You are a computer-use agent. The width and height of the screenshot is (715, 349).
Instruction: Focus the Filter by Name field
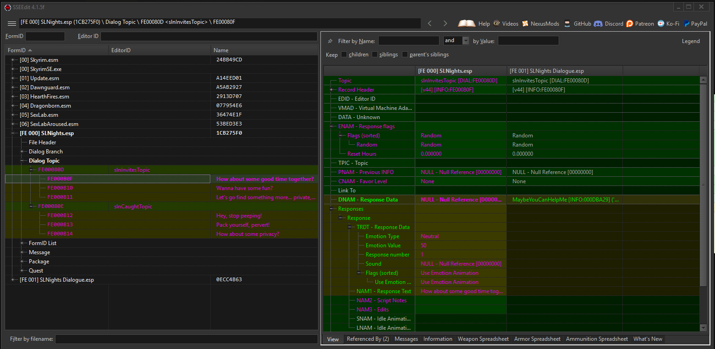pyautogui.click(x=408, y=41)
